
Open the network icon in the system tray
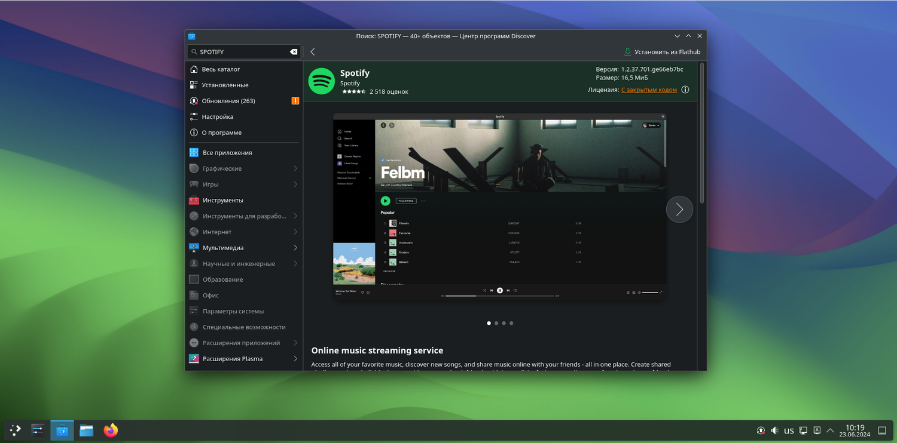coord(803,430)
